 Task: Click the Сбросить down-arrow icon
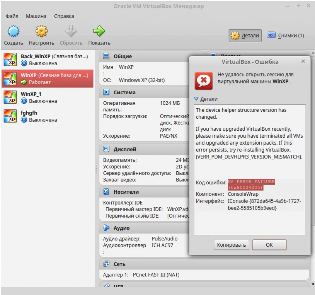click(71, 31)
